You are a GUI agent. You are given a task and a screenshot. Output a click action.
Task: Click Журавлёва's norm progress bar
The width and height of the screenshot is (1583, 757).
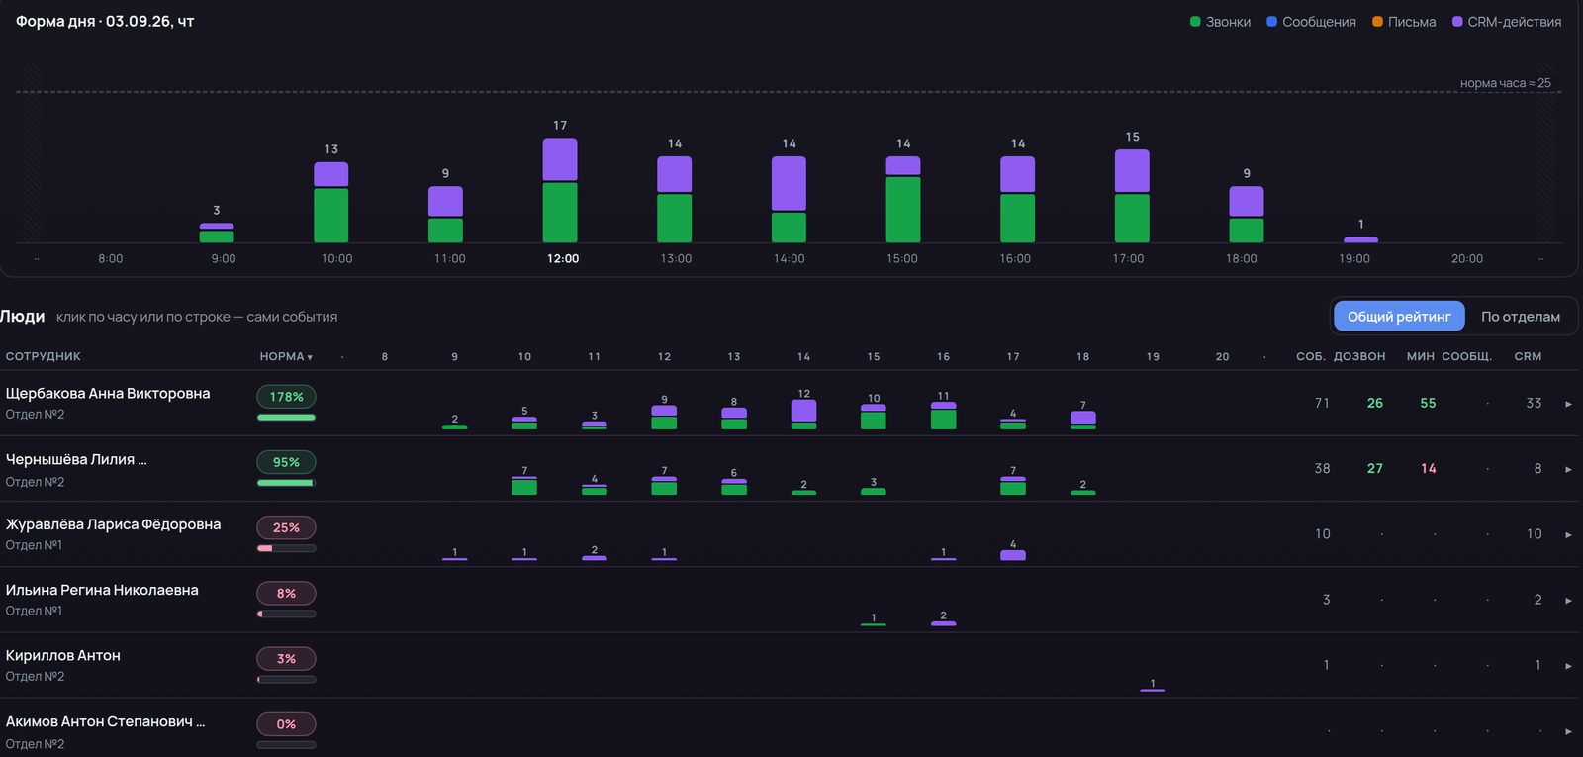[286, 548]
